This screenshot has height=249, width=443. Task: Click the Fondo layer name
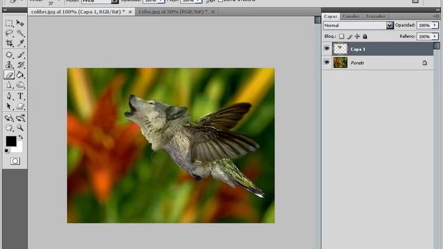pos(357,63)
